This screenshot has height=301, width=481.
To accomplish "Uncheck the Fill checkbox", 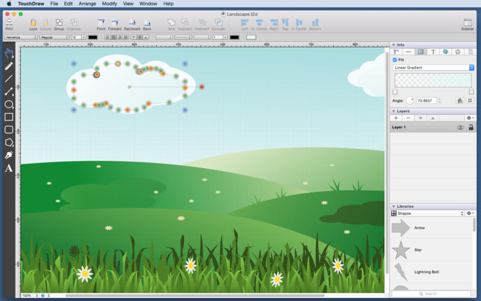I will tap(395, 60).
